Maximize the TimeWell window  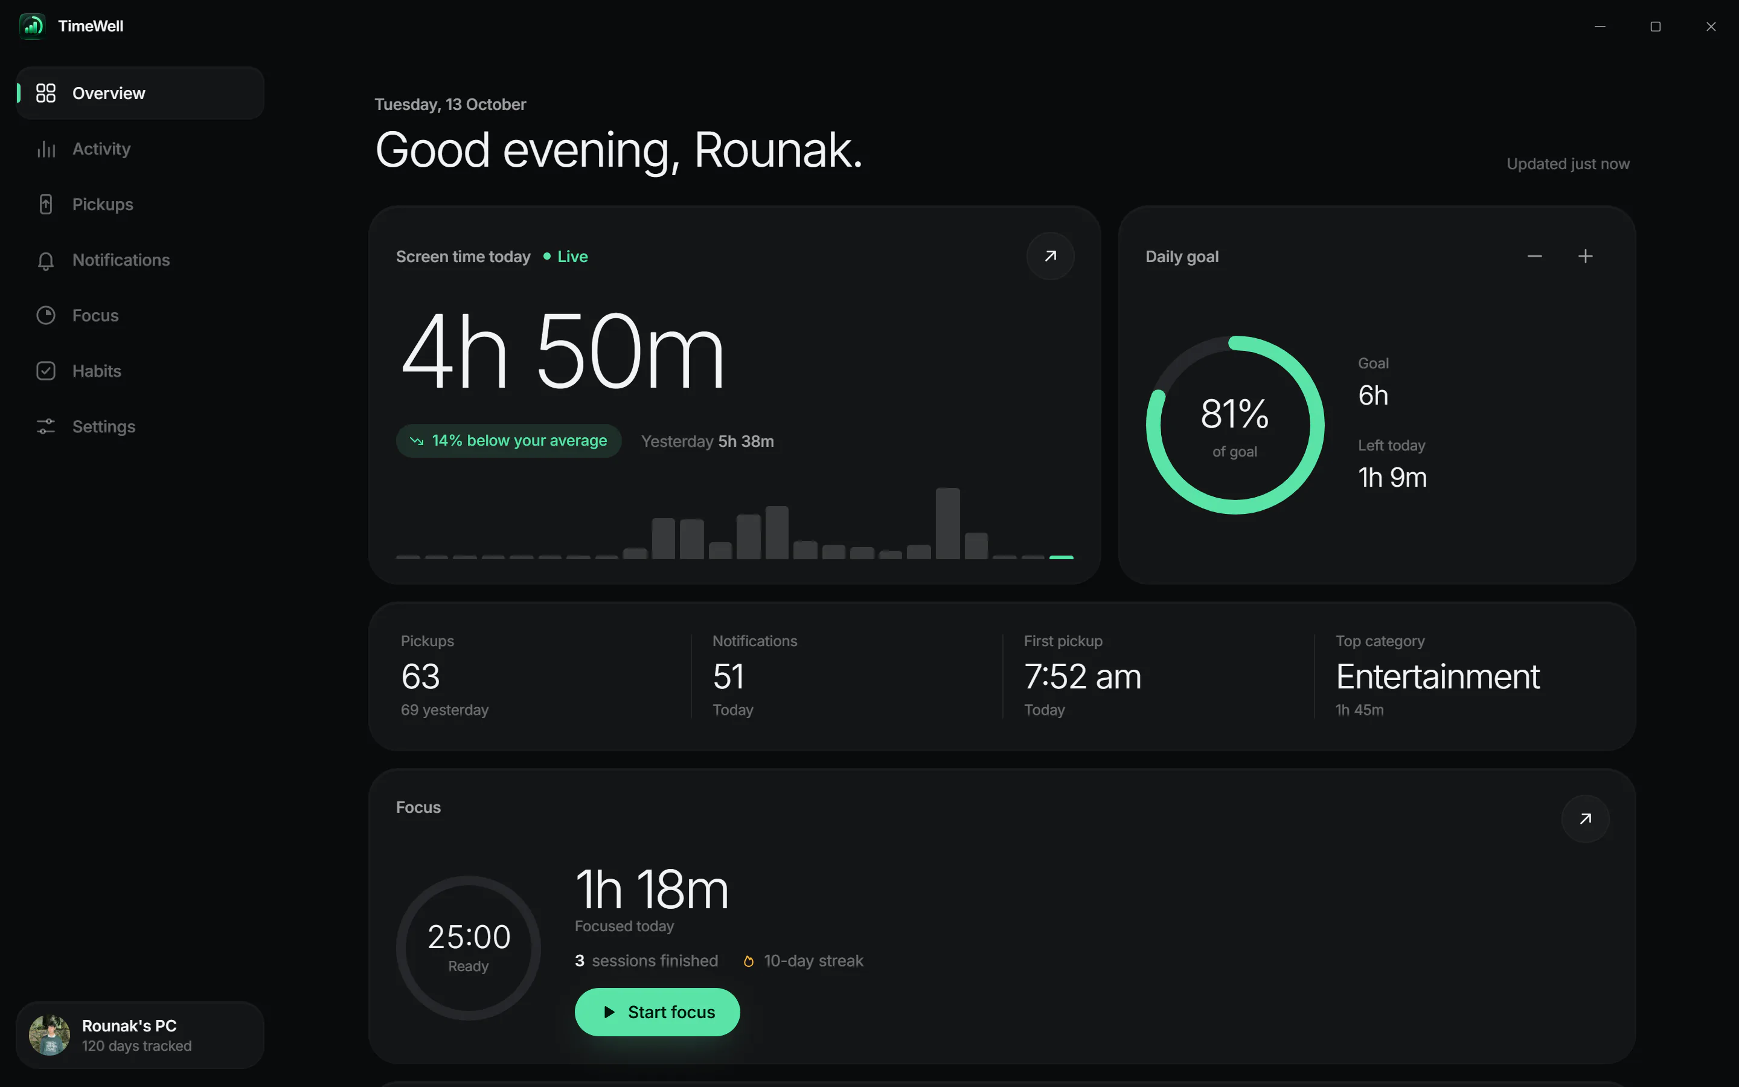(x=1655, y=27)
